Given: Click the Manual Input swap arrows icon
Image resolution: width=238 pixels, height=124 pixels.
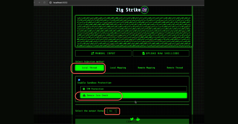Looking at the screenshot, I should point(93,54).
